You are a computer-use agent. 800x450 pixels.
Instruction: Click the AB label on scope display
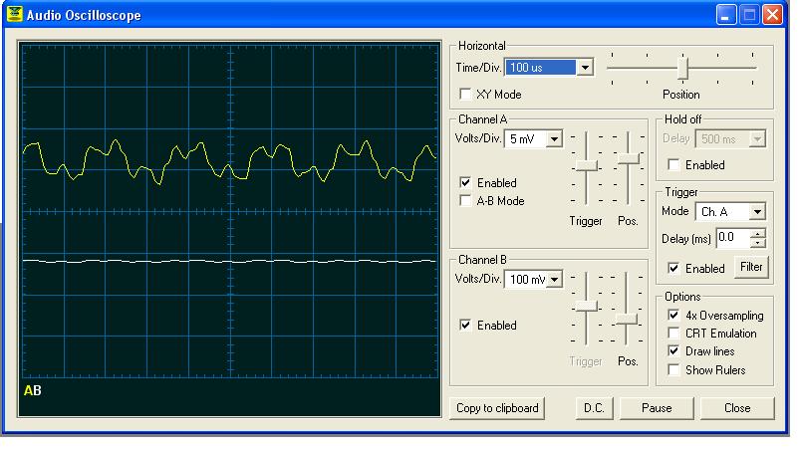click(x=32, y=390)
